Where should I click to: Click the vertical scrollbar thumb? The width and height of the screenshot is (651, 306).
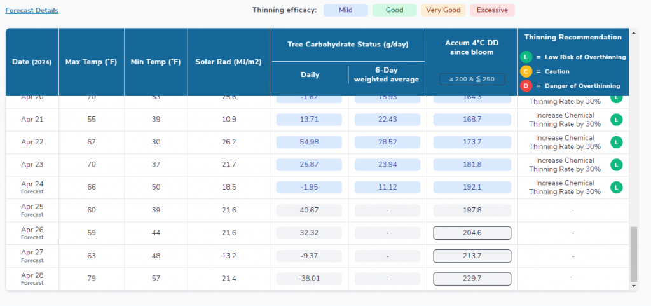click(633, 254)
